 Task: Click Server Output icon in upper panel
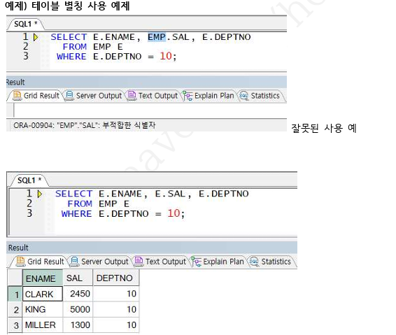pyautogui.click(x=69, y=96)
